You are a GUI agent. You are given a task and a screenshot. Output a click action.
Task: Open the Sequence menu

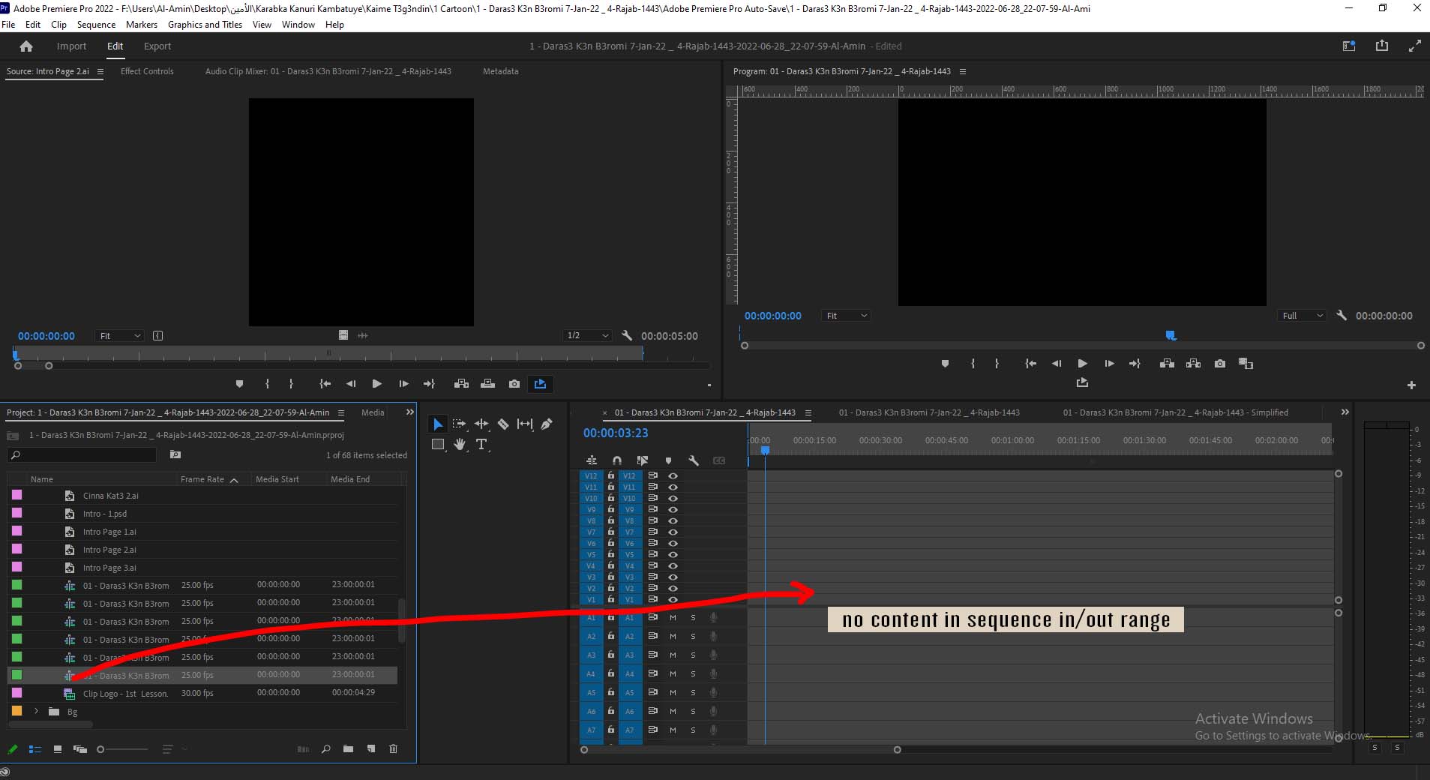pos(96,25)
